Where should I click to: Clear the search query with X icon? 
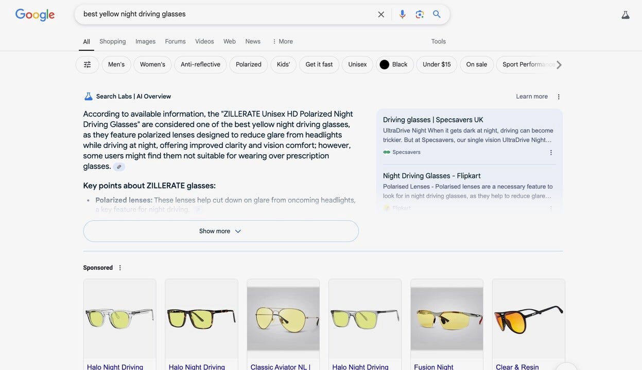(x=381, y=14)
